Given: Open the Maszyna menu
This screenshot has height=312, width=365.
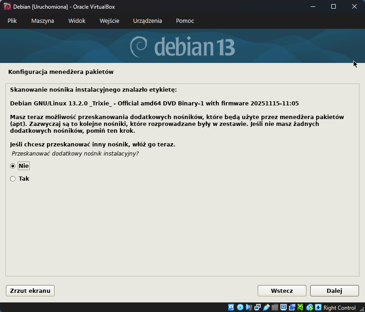Looking at the screenshot, I should pyautogui.click(x=42, y=21).
